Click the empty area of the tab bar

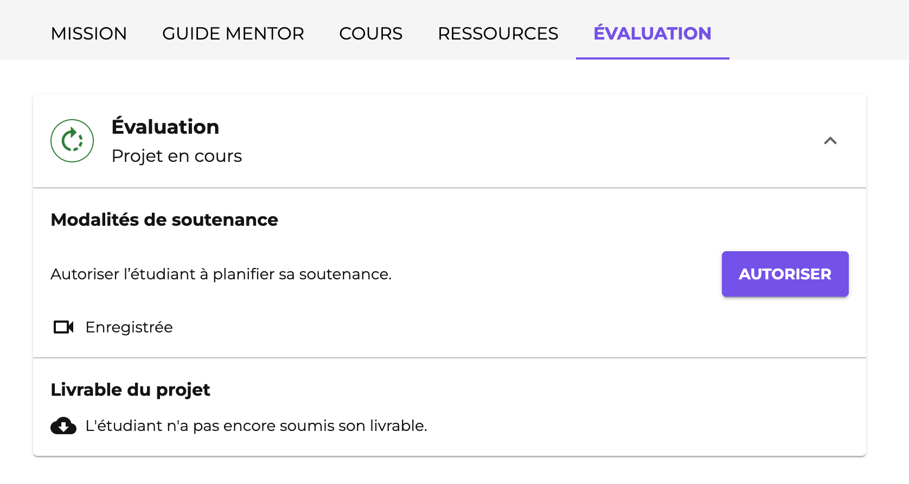(x=819, y=30)
